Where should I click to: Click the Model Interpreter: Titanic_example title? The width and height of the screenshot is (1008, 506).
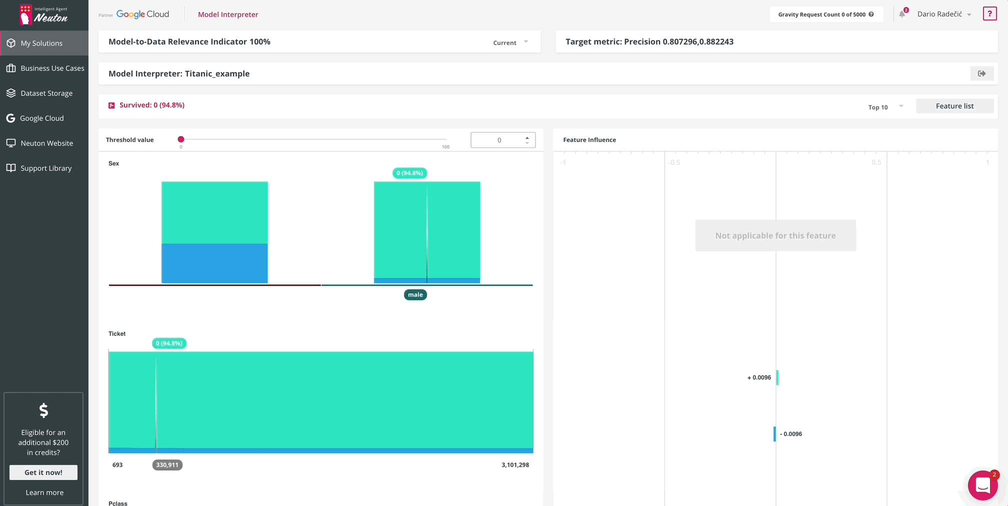tap(179, 73)
